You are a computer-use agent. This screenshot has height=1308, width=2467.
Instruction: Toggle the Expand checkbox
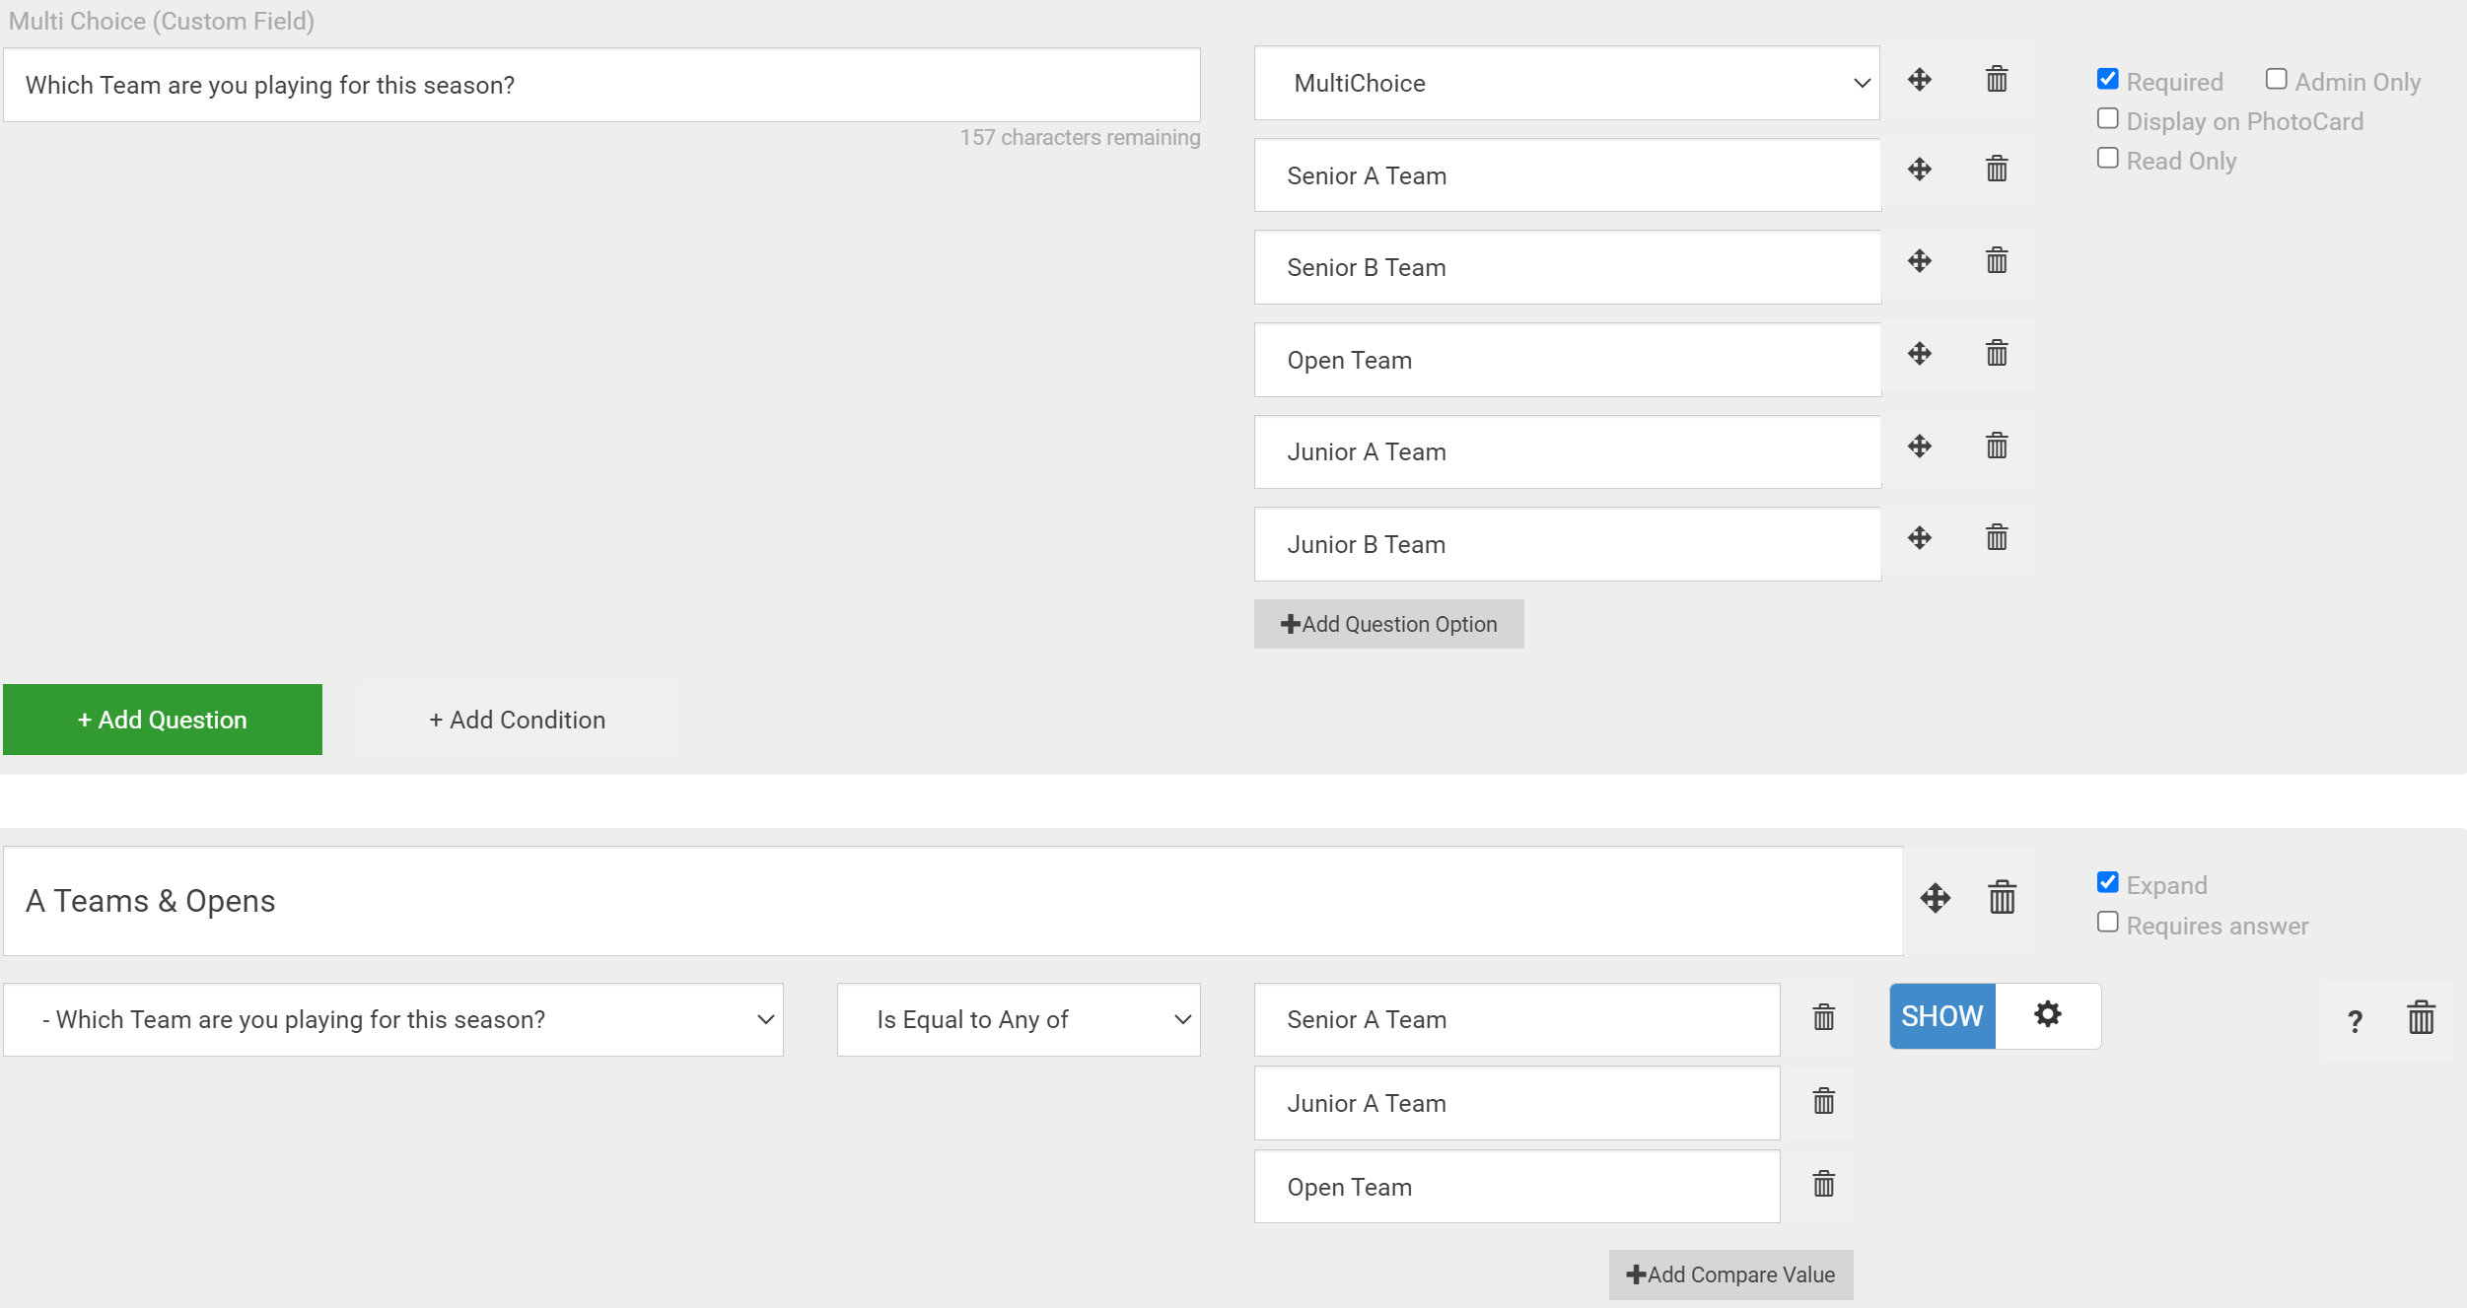tap(2107, 883)
